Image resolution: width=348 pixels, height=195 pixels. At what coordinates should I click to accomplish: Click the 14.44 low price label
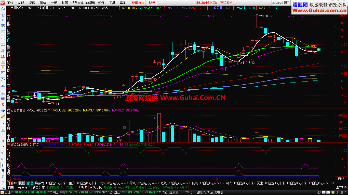[55, 104]
